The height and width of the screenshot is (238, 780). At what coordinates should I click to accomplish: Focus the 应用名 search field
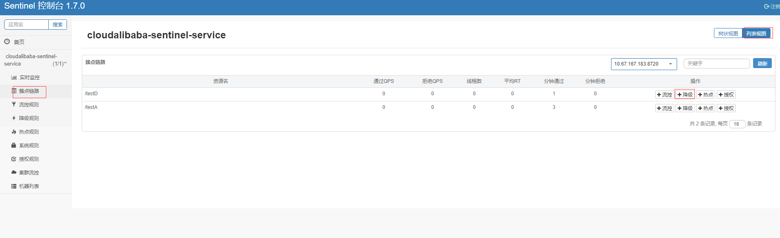pyautogui.click(x=26, y=25)
